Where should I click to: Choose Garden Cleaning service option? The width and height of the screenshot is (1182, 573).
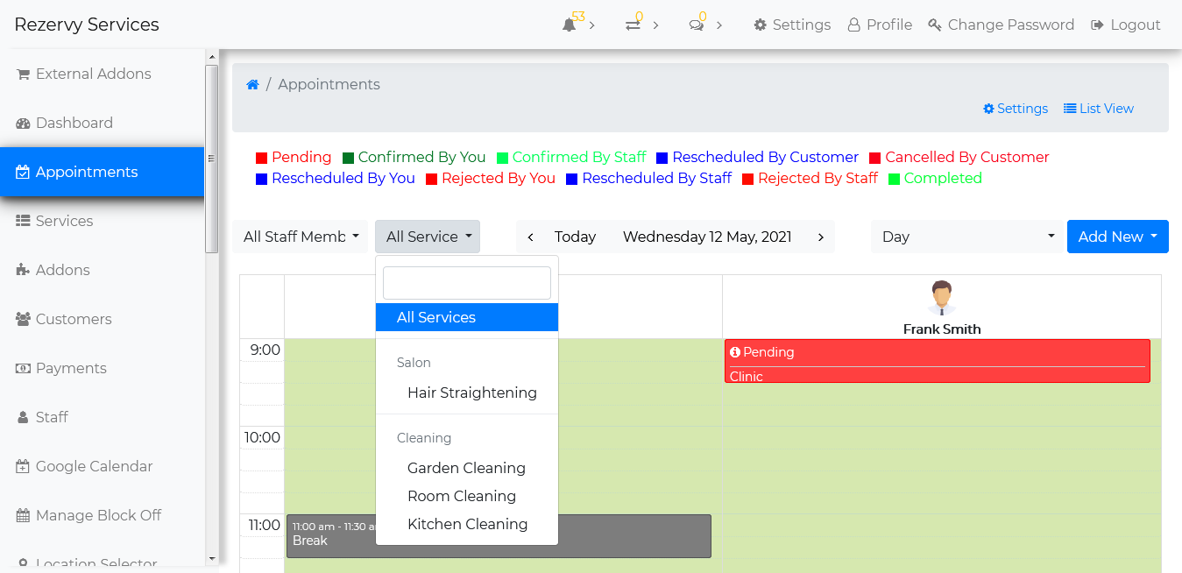click(x=466, y=468)
